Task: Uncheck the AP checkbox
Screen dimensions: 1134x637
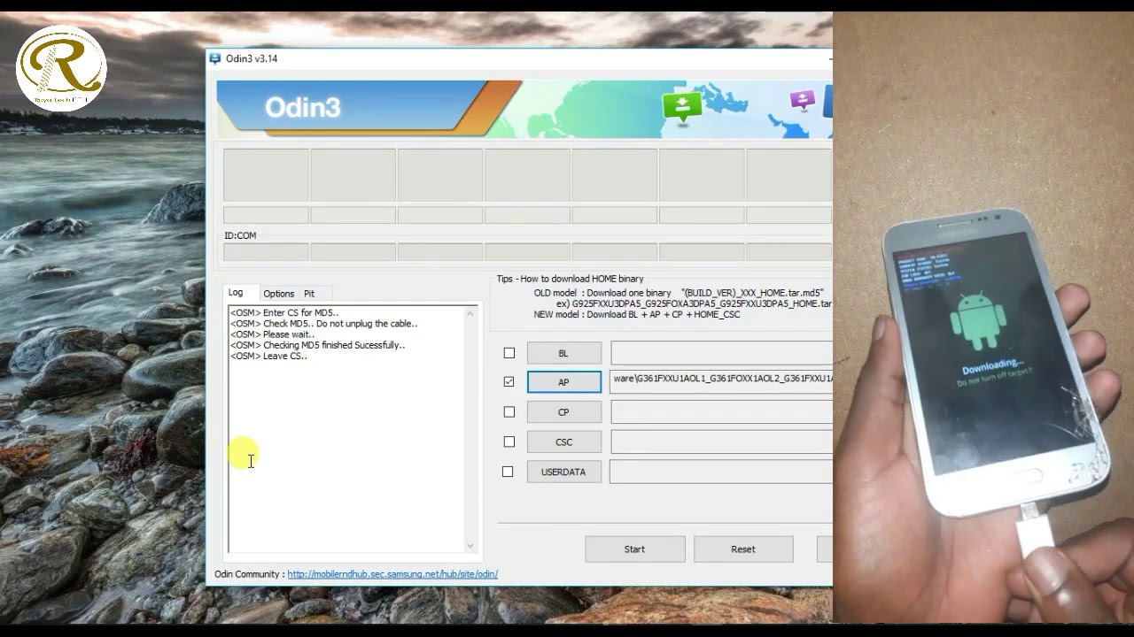Action: (x=509, y=381)
